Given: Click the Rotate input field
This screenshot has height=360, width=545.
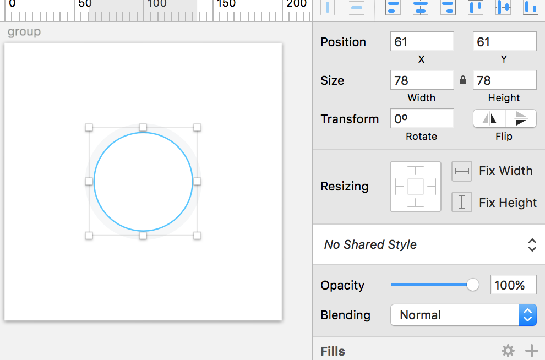Looking at the screenshot, I should [x=422, y=118].
